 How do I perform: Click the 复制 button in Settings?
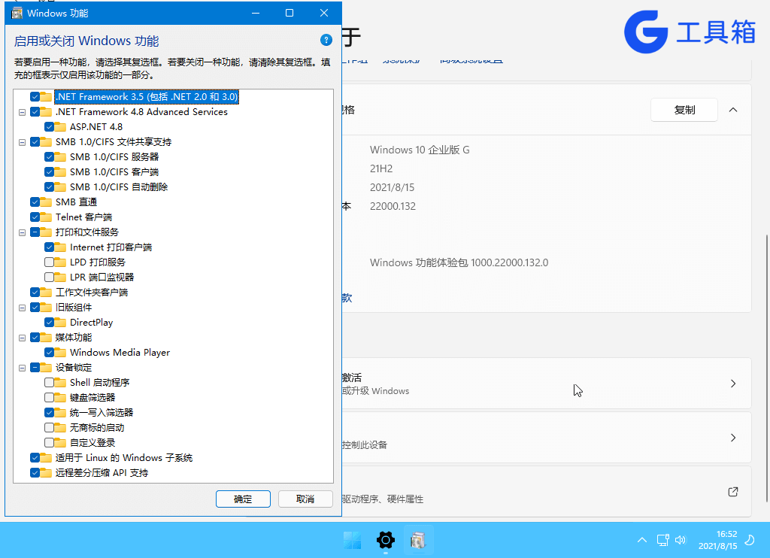point(684,110)
